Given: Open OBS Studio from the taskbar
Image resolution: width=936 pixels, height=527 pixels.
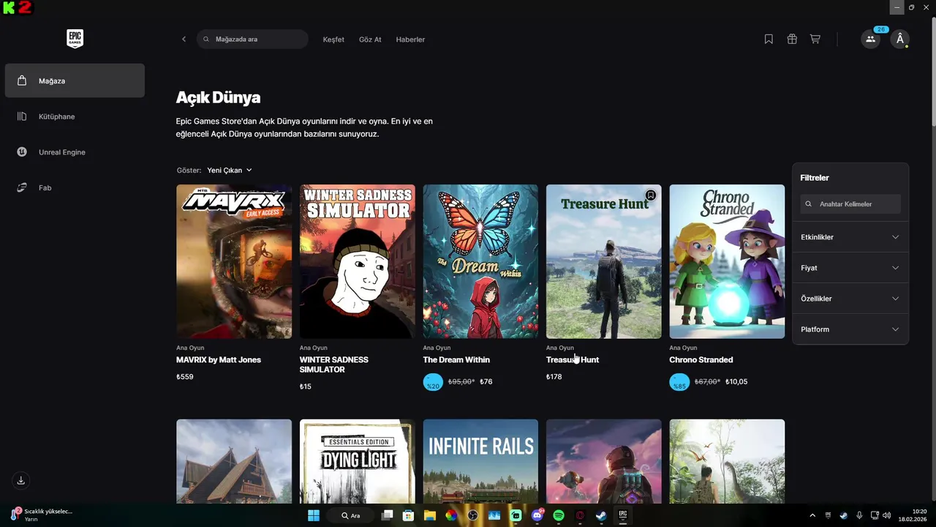Looking at the screenshot, I should [472, 515].
